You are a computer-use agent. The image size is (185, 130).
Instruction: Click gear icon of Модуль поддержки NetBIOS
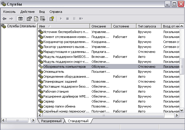[x=40, y=57]
